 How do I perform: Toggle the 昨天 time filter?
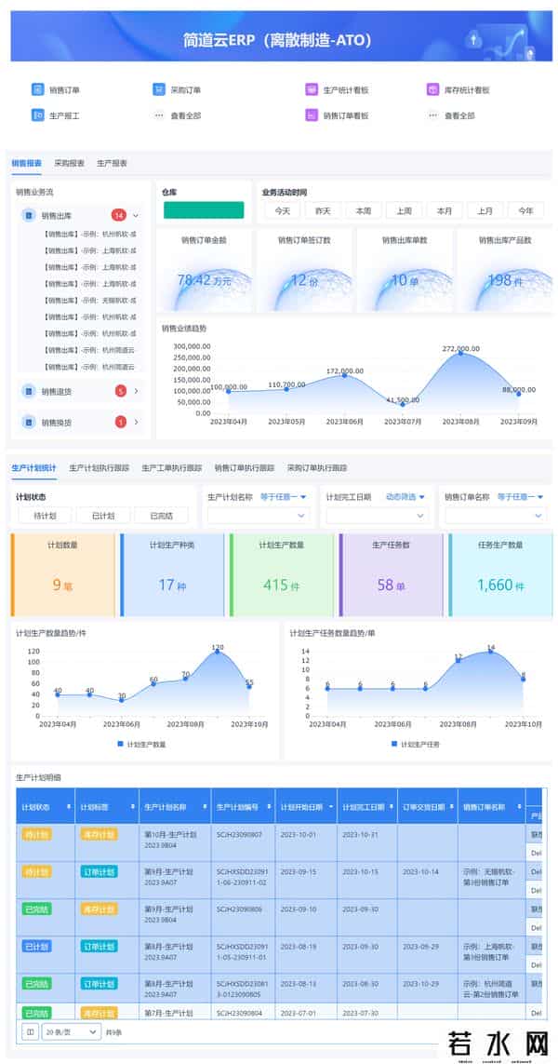[x=323, y=211]
